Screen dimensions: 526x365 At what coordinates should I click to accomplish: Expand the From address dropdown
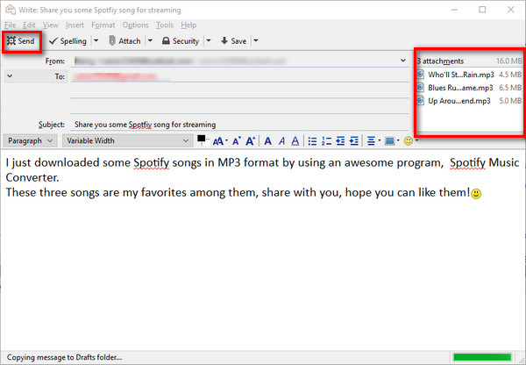403,61
